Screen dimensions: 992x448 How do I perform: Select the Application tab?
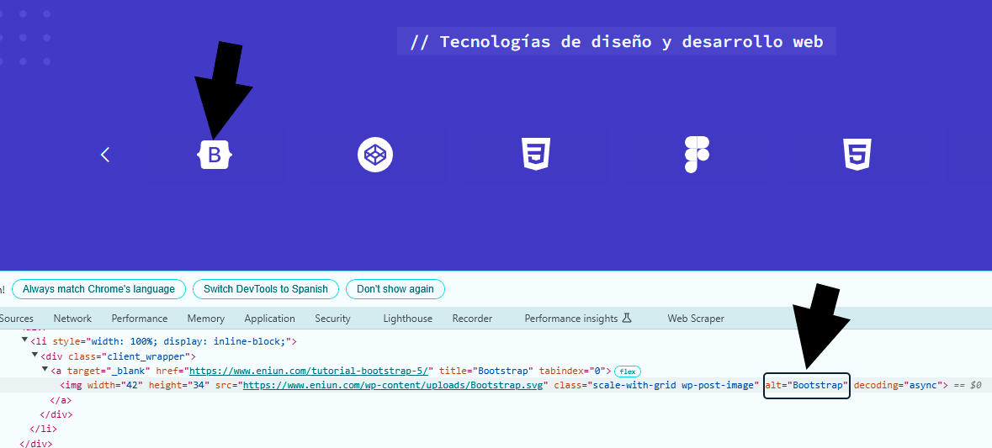[269, 319]
